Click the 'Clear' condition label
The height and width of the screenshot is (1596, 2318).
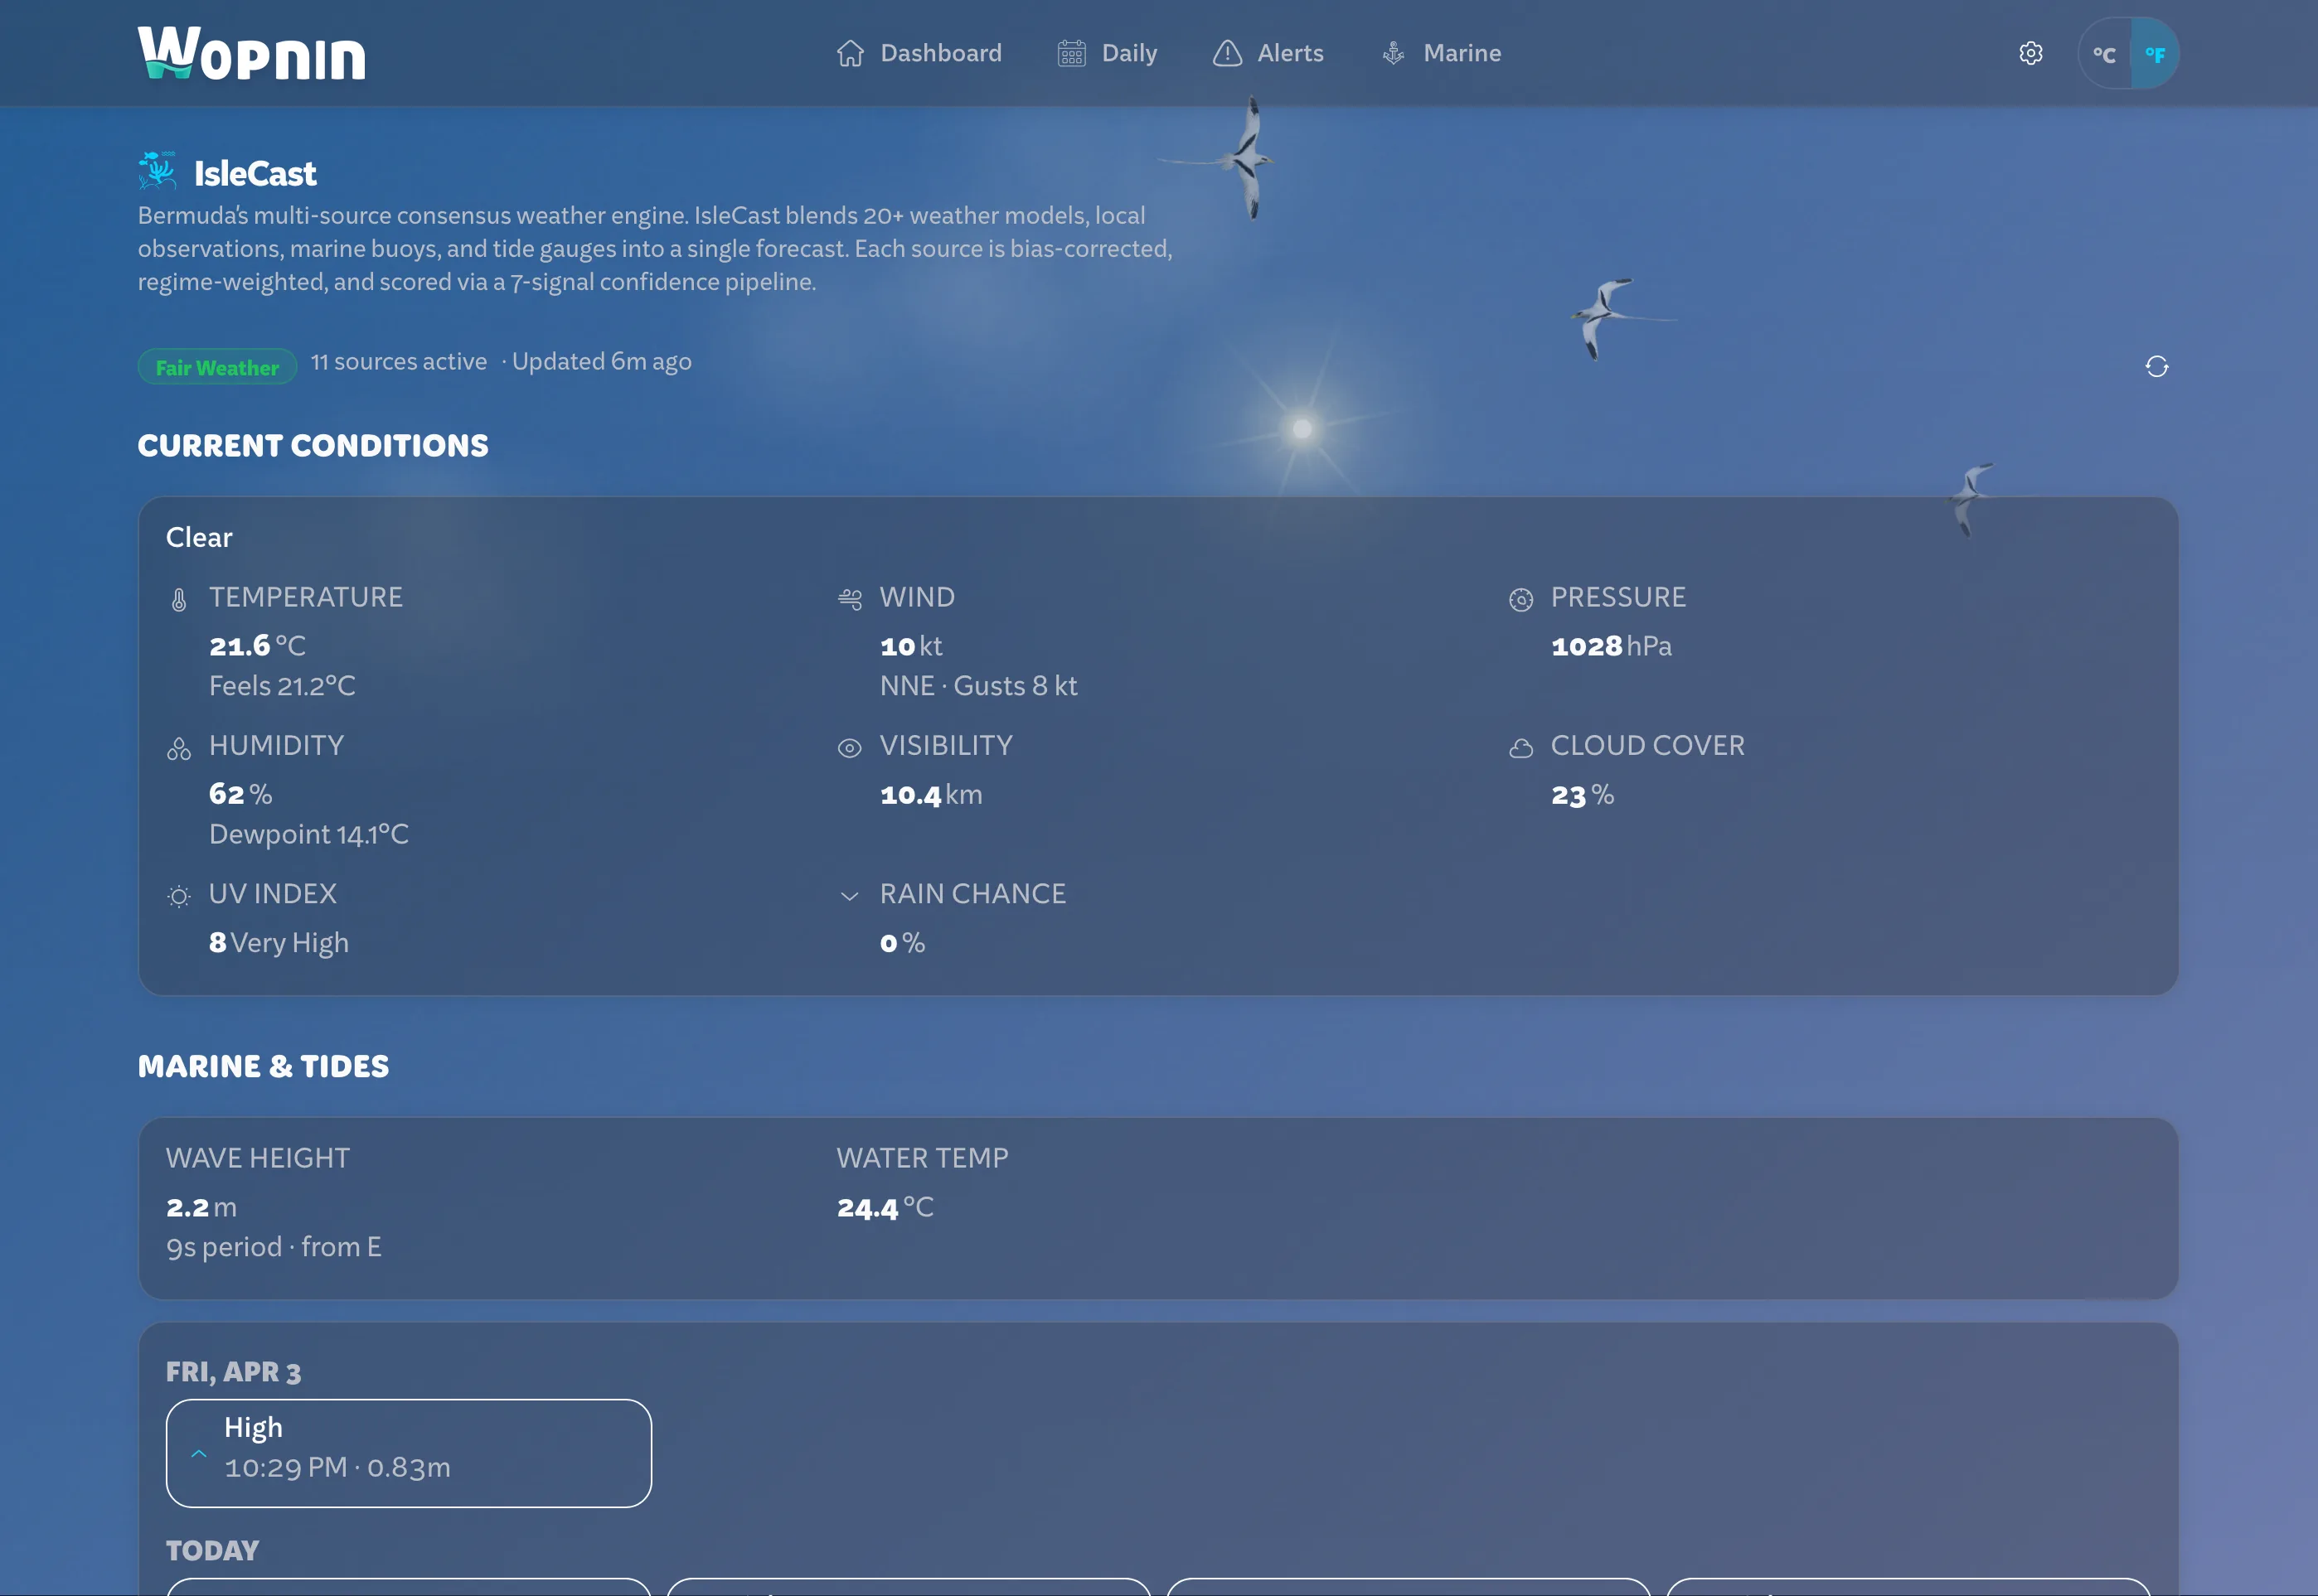(199, 537)
